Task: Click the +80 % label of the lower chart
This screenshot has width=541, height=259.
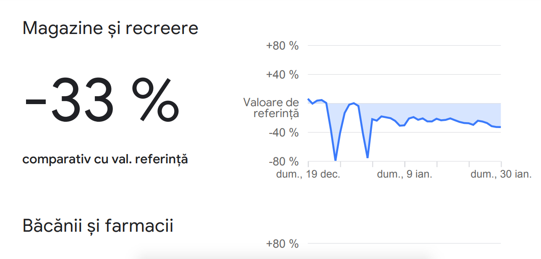Action: tap(282, 243)
